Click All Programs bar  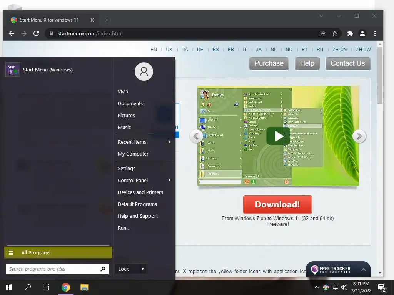pos(58,252)
